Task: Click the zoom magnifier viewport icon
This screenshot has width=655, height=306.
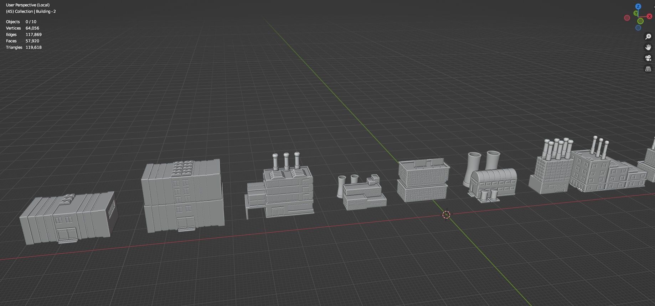Action: (x=648, y=37)
